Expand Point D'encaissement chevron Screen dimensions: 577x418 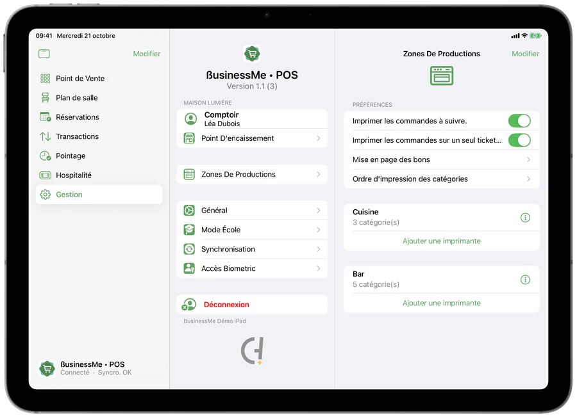pyautogui.click(x=319, y=138)
